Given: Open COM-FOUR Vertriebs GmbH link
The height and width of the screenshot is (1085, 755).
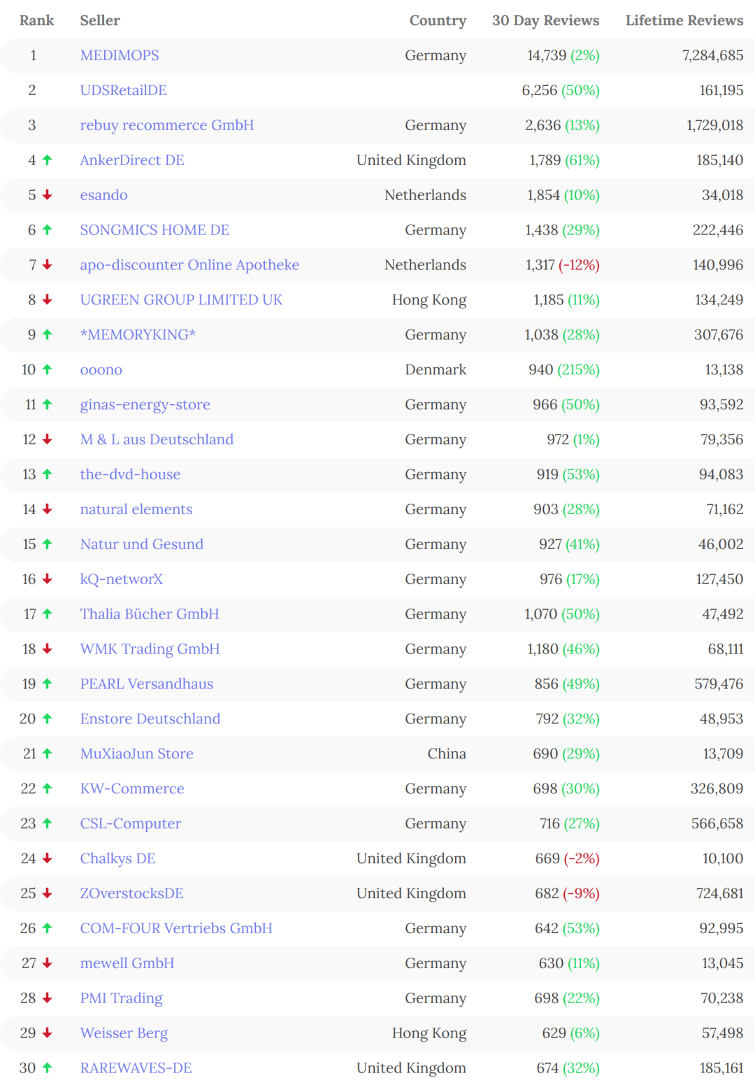Looking at the screenshot, I should coord(176,928).
